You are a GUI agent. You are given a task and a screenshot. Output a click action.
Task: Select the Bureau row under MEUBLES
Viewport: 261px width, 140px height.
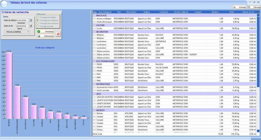[x=175, y=113]
